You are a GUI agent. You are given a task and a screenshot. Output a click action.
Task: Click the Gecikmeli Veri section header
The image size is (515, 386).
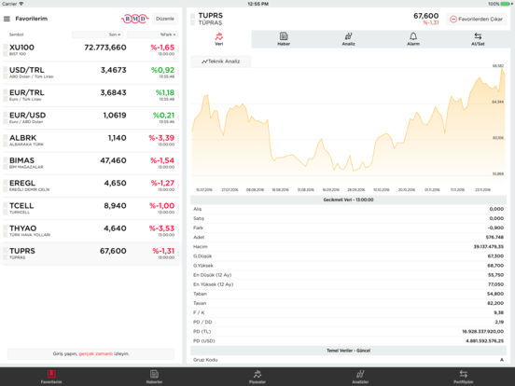click(x=349, y=200)
